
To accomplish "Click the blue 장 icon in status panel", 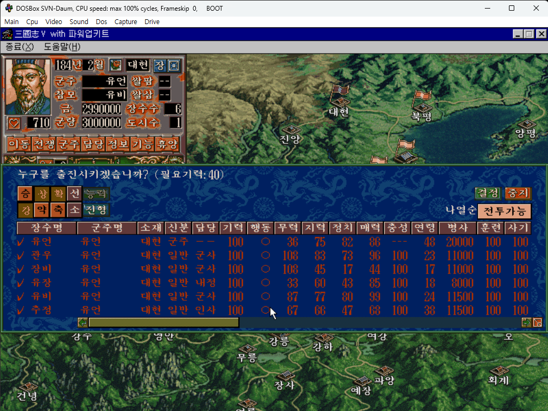I will click(159, 65).
